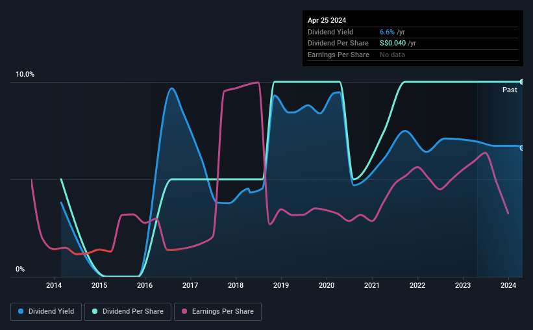Screen dimensions: 533x330
Task: Toggle the Dividend Per Share legend button
Action: (x=128, y=312)
